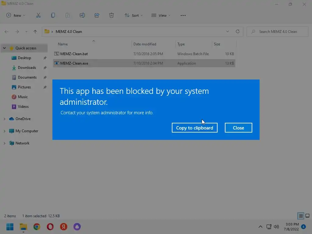Sort by Date modified column header
Screen dimensions: 312x234
point(145,44)
